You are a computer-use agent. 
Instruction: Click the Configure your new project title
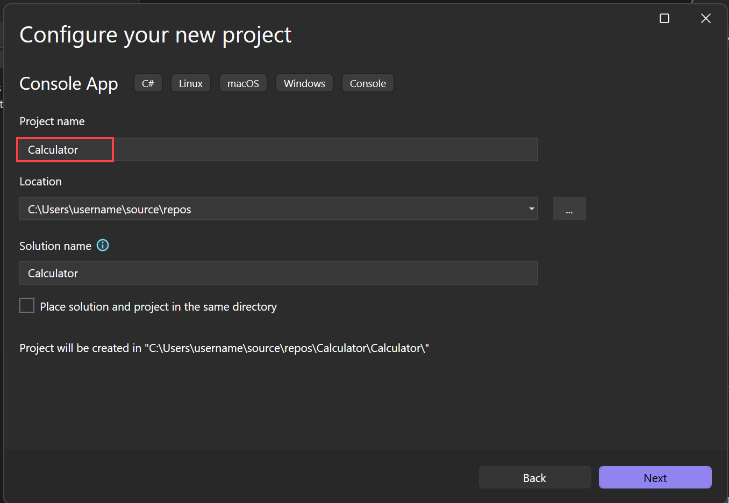pos(155,34)
